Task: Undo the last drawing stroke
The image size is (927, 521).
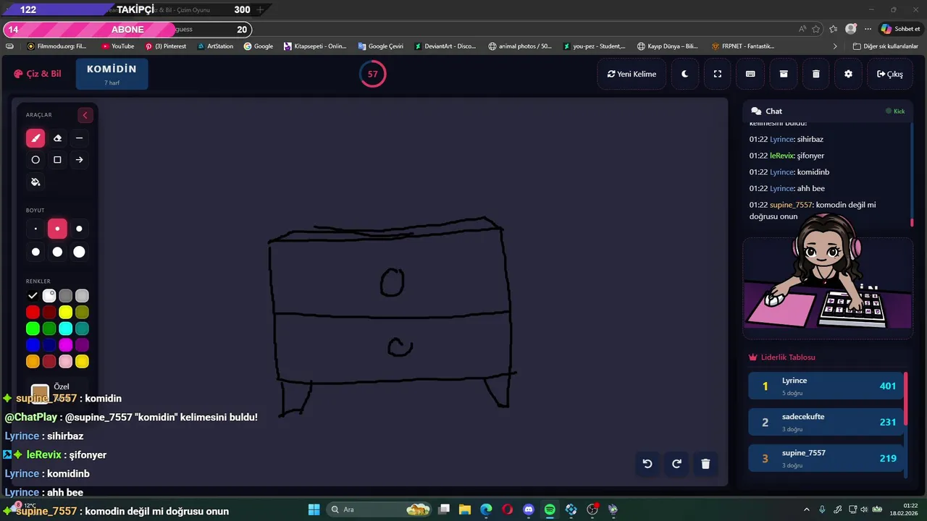Action: coord(647,464)
